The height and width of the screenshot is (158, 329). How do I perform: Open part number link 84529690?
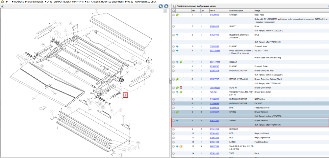[214, 15]
